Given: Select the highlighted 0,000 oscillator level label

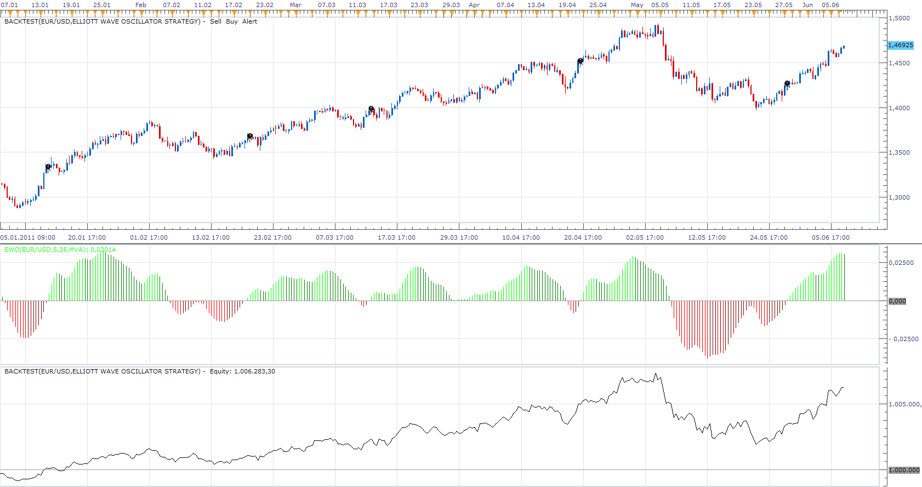Looking at the screenshot, I should 897,301.
